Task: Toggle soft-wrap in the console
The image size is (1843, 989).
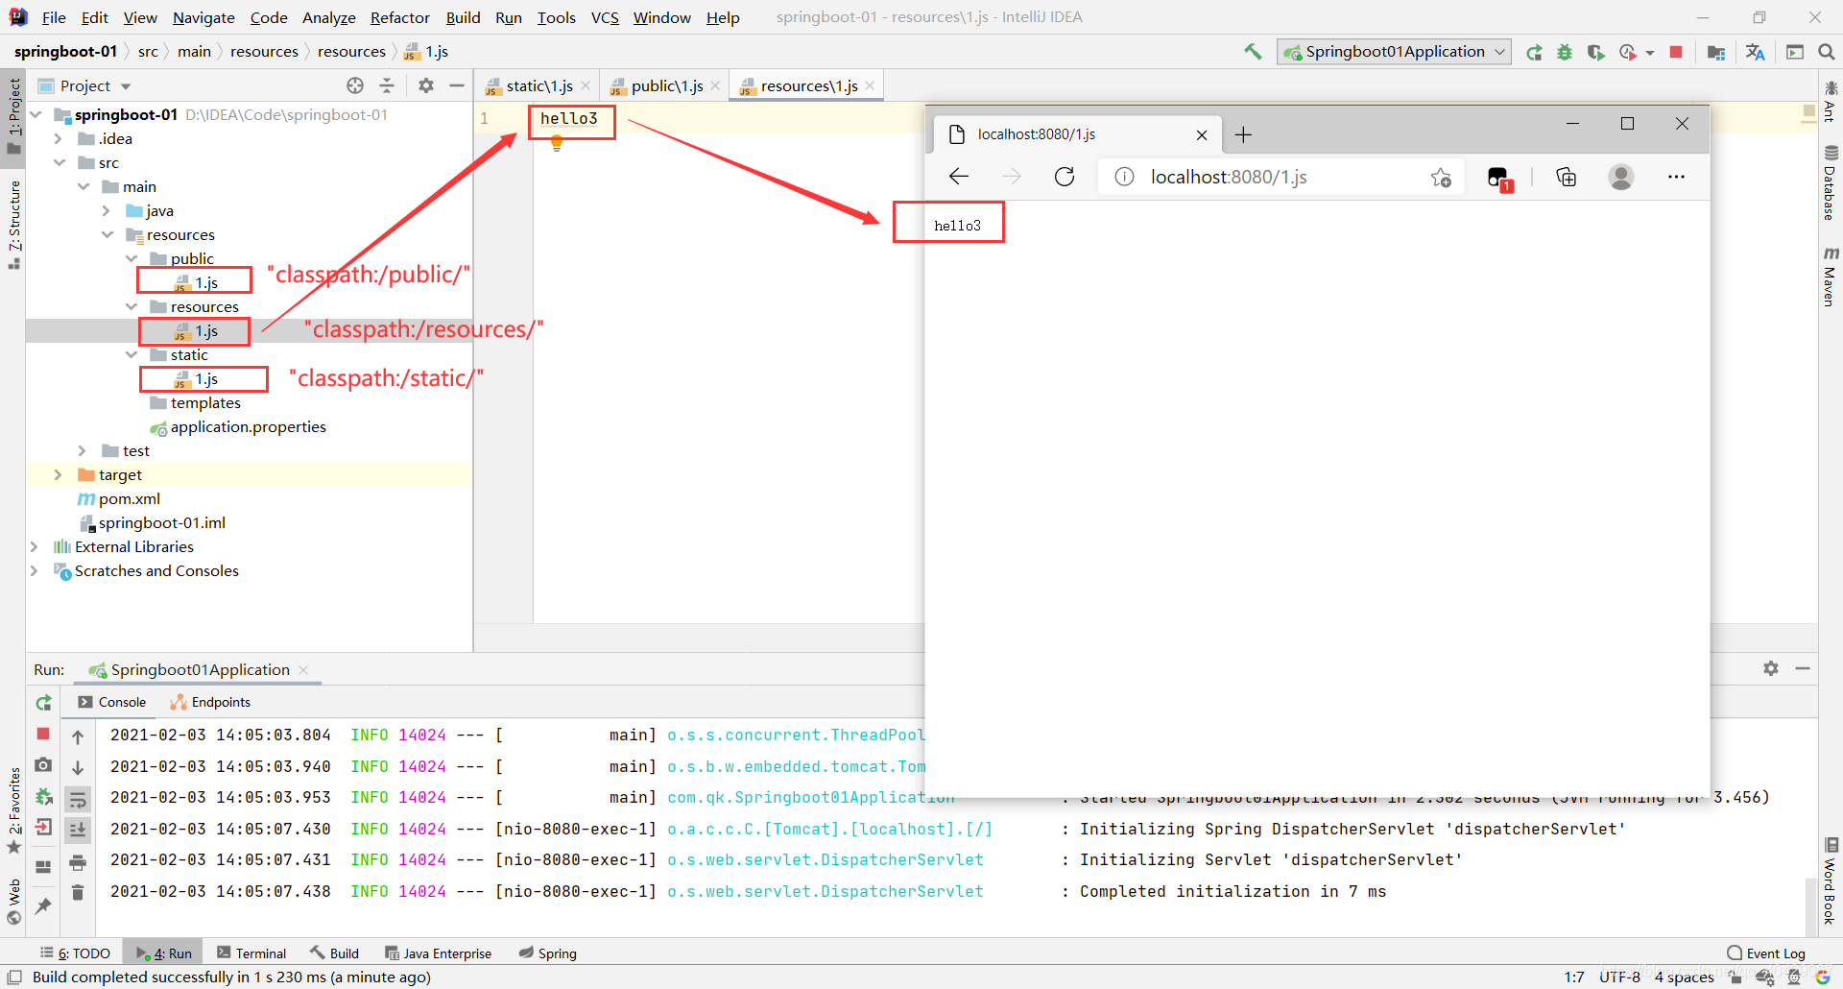Action: coord(78,799)
